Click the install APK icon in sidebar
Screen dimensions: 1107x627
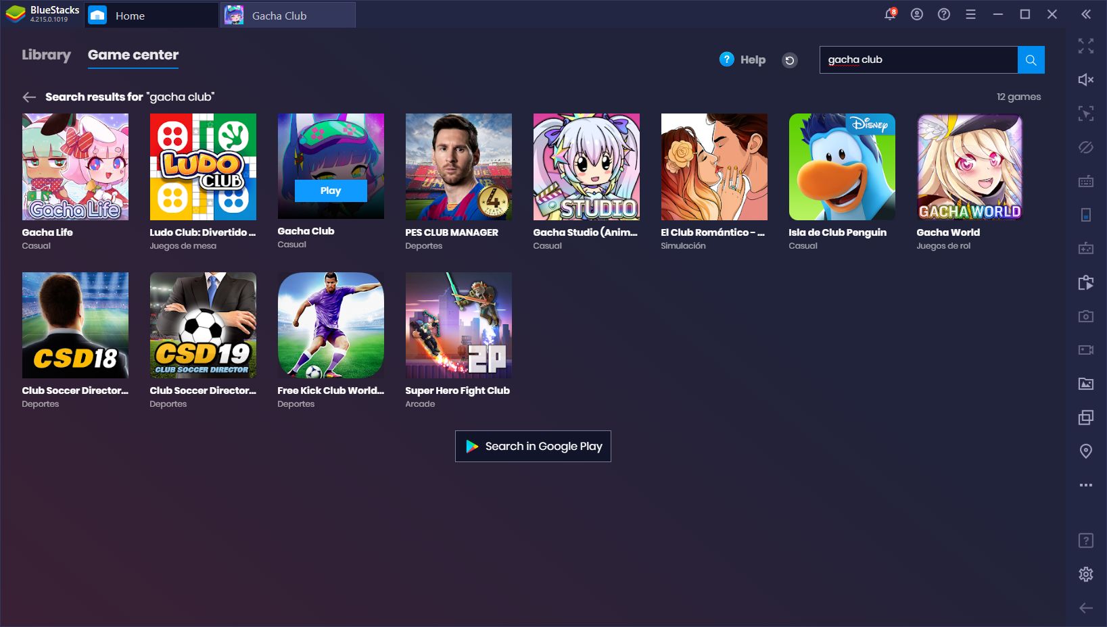click(1086, 282)
